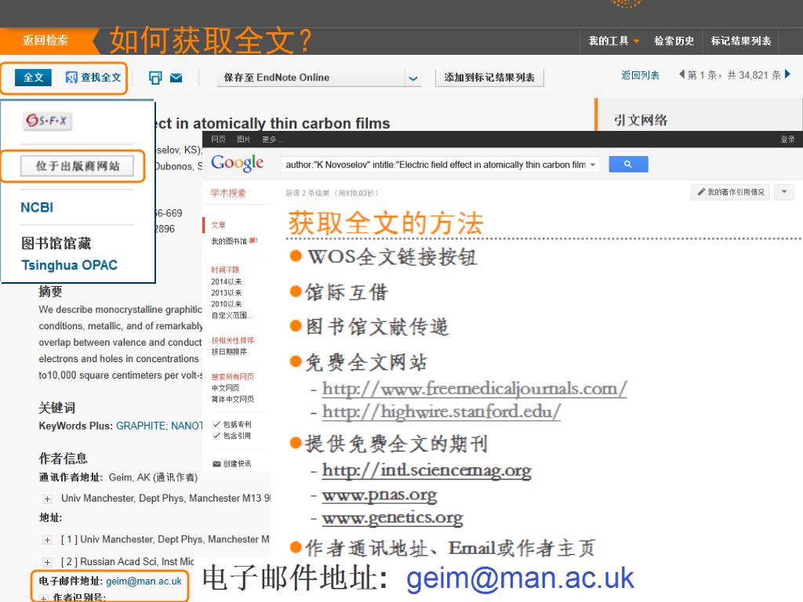Screen dimensions: 803x602
Task: Click large geim@man.ac.uk email address
Action: (x=520, y=578)
